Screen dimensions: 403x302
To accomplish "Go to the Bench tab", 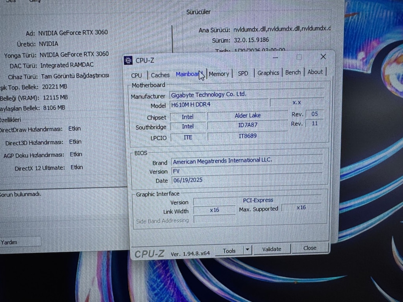I will (x=293, y=72).
